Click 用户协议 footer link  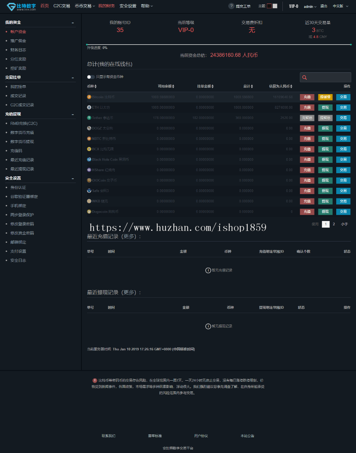201,436
